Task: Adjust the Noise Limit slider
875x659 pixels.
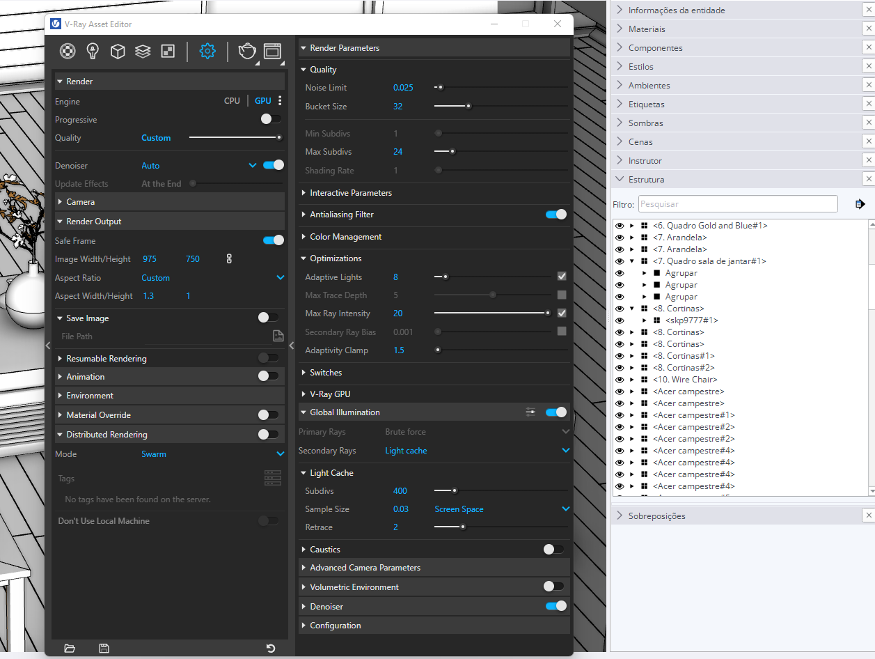Action: 500,88
